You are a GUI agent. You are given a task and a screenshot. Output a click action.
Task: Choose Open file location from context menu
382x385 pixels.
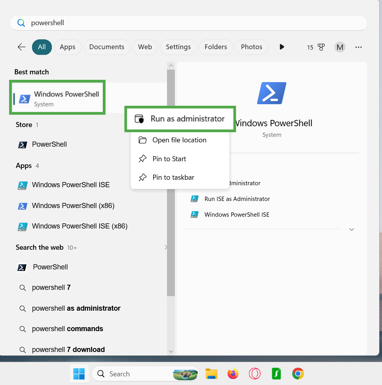click(180, 140)
